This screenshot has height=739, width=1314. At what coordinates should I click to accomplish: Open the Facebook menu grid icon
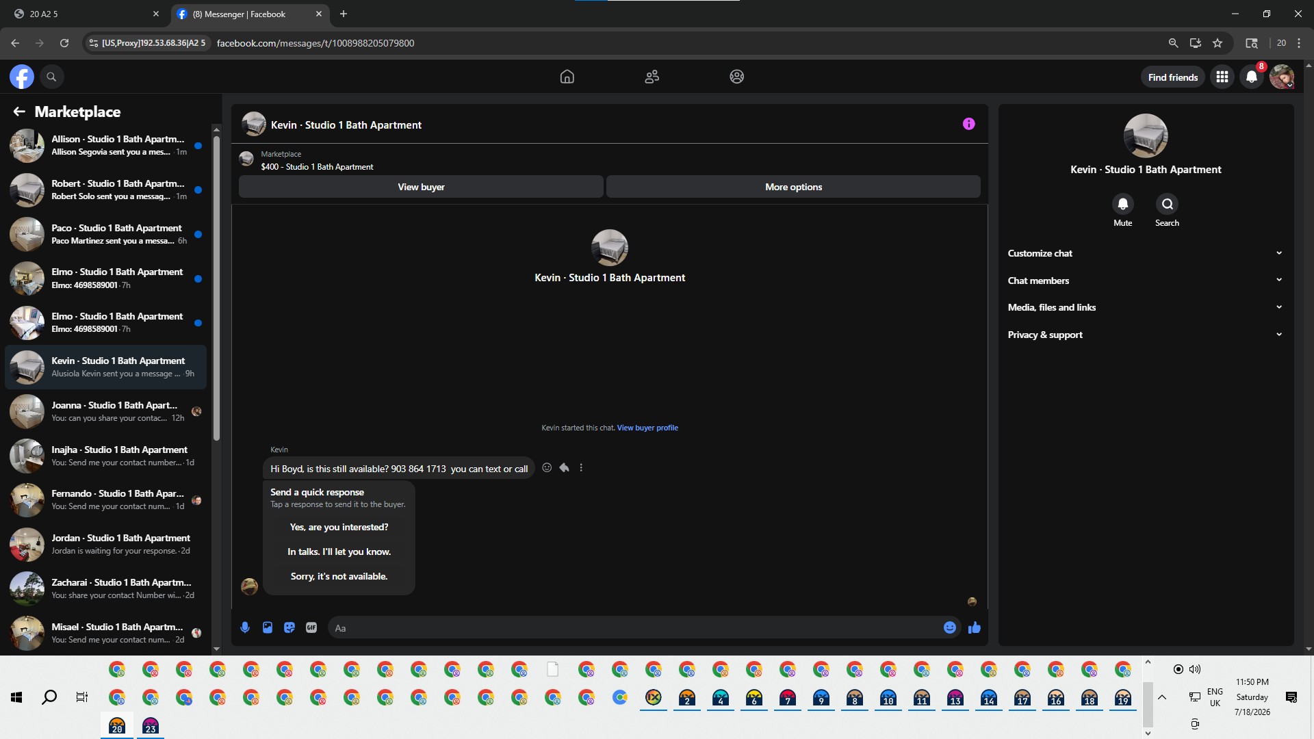(1222, 77)
